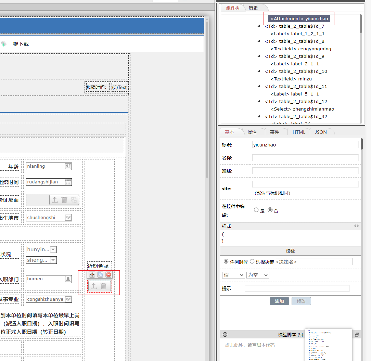Click script area 点击此处，编写脚本代码

pos(250,345)
